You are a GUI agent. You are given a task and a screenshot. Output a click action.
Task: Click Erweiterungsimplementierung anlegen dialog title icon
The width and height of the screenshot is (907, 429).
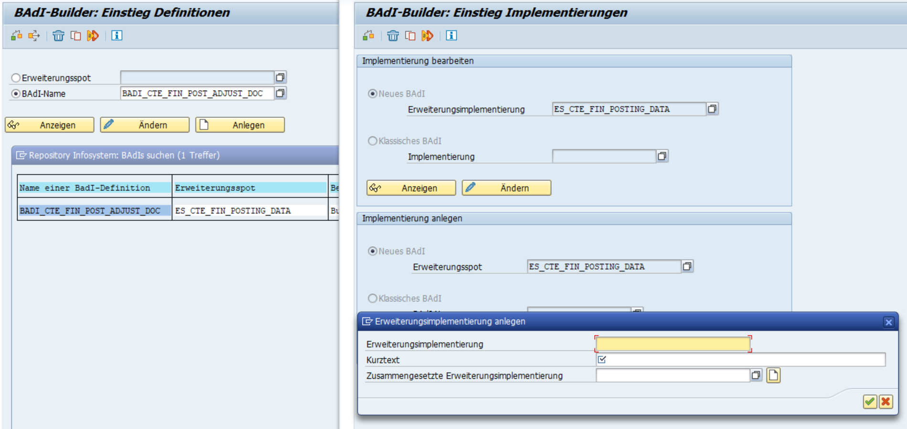[x=367, y=322]
